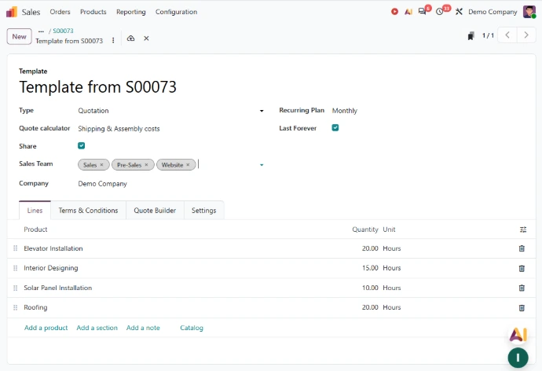
Task: Open the Sales app home icon
Action: [12, 12]
